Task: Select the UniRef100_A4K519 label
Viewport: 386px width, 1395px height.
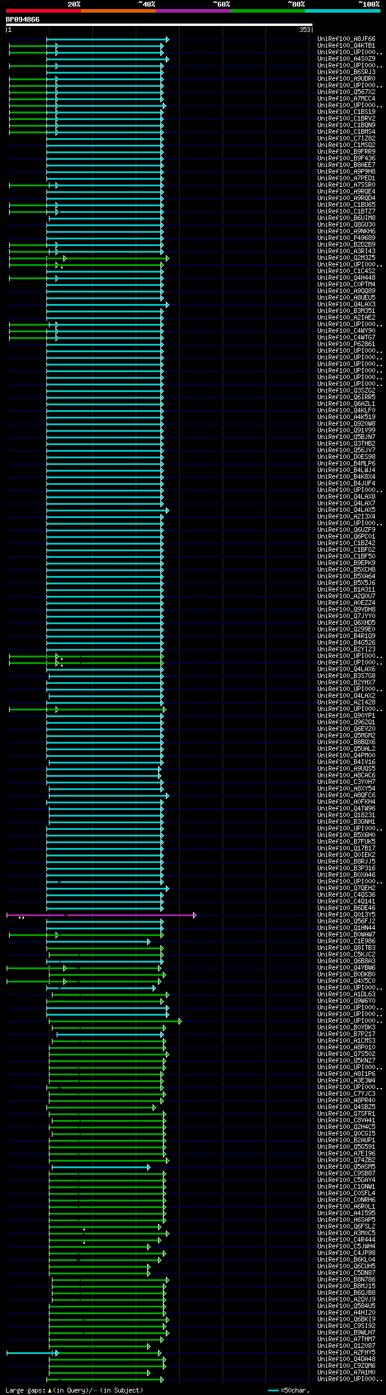Action: tap(346, 417)
